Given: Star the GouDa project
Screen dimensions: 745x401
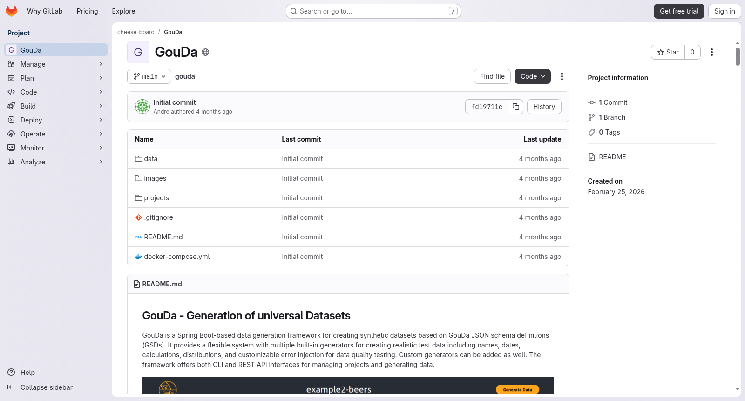Looking at the screenshot, I should coord(668,52).
